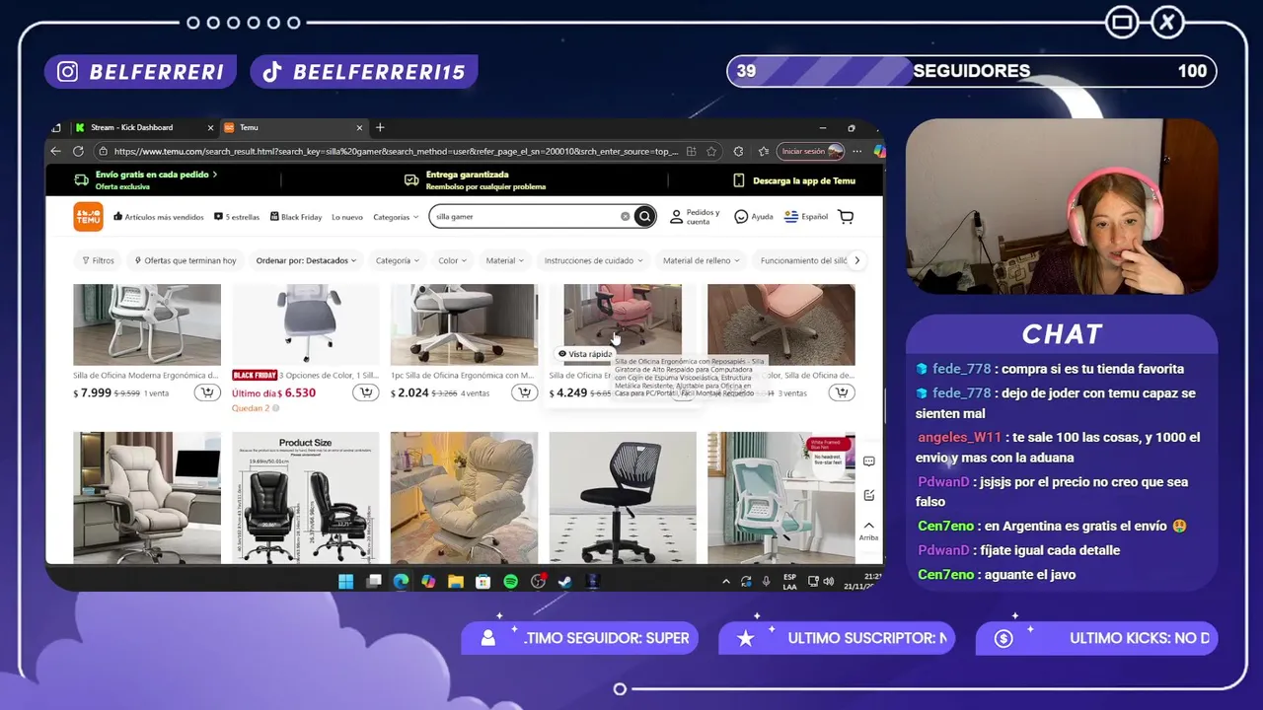Click the taskbar volume icon

click(828, 582)
